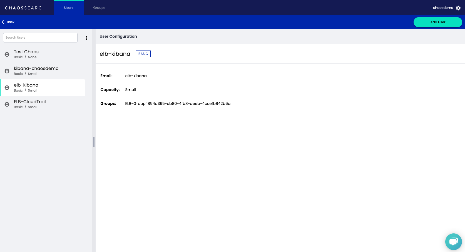Viewport: 465px width, 252px height.
Task: Focus the Search Users field
Action: pyautogui.click(x=40, y=37)
